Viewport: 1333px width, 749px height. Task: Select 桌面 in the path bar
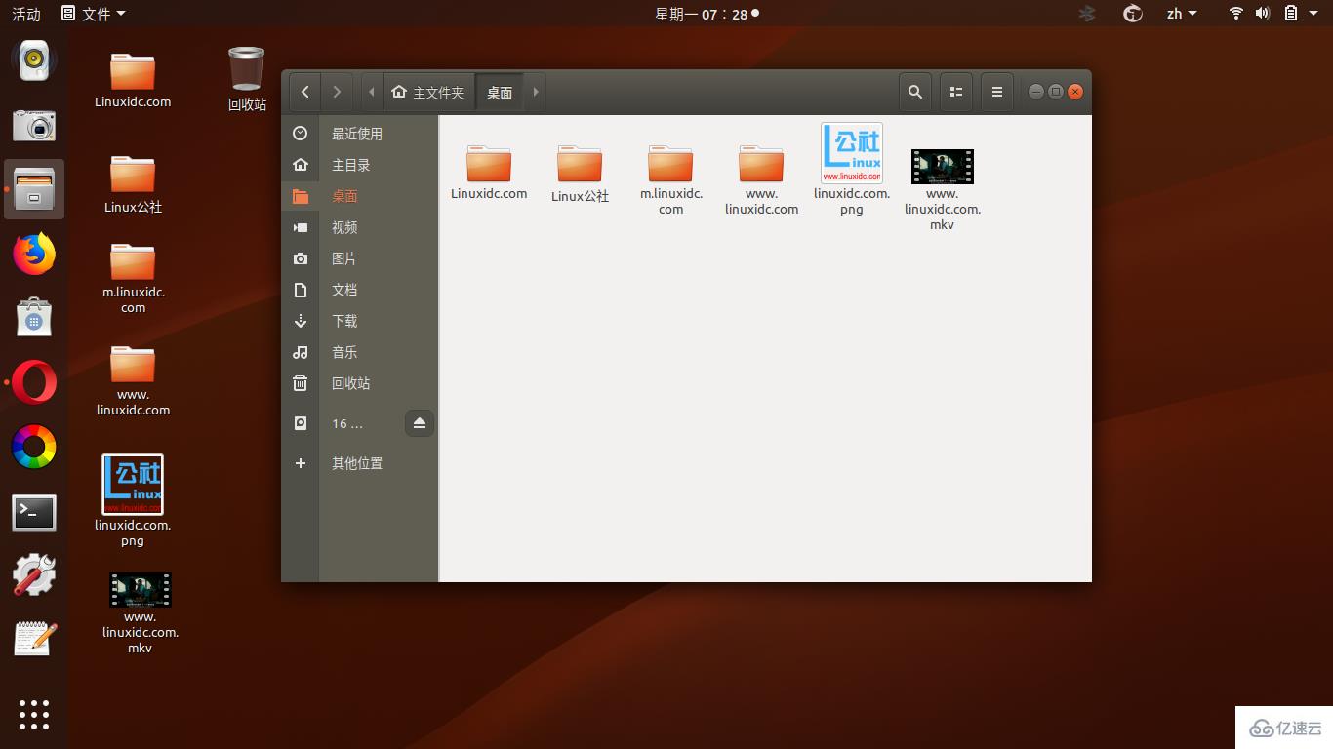(x=500, y=92)
